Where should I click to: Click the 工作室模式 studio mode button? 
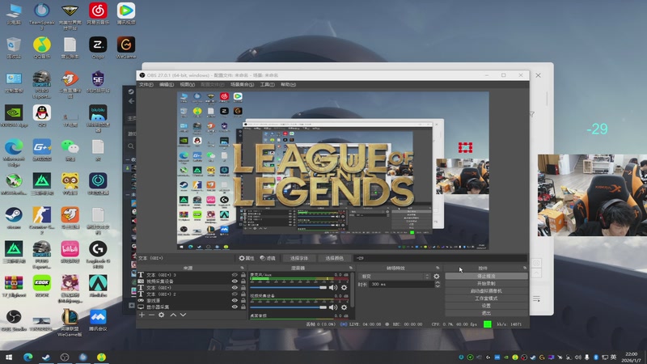coord(486,298)
